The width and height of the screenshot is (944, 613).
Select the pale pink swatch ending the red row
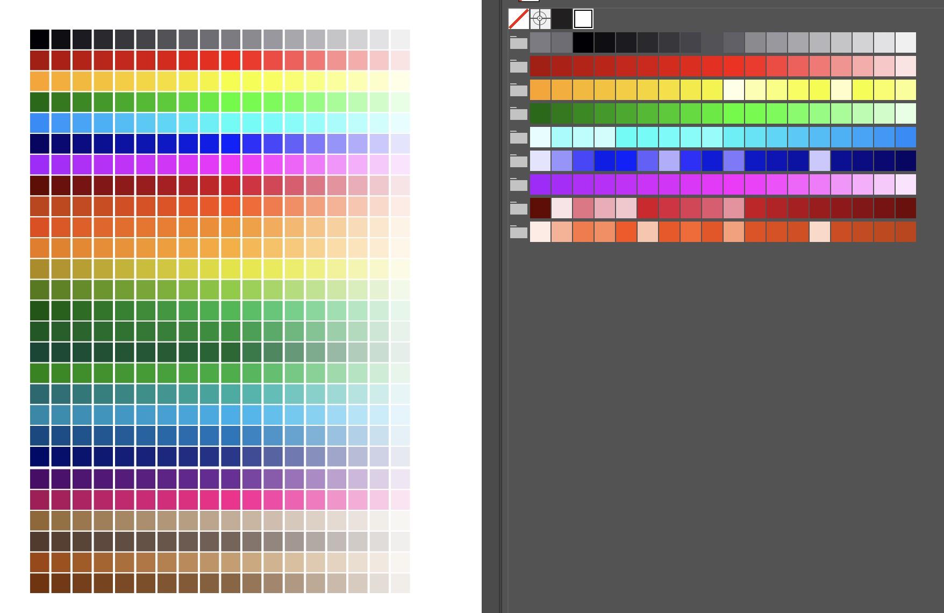[906, 66]
